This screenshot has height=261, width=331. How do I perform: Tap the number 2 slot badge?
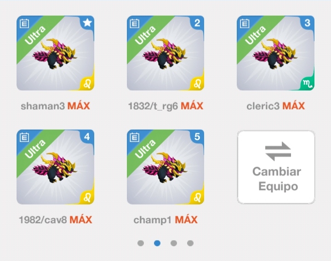(x=197, y=23)
